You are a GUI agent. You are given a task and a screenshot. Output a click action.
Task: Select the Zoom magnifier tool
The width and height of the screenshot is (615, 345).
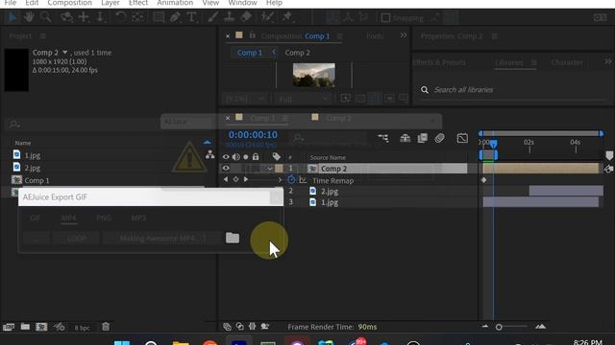tap(45, 17)
